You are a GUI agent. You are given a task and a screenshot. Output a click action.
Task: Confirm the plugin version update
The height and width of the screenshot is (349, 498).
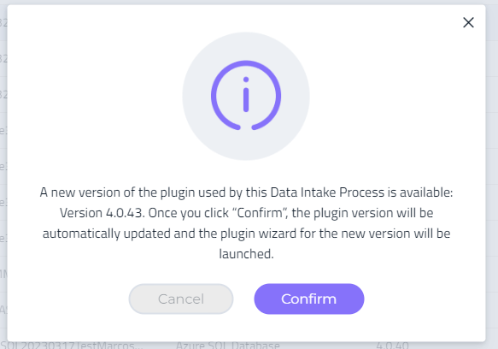coord(308,299)
